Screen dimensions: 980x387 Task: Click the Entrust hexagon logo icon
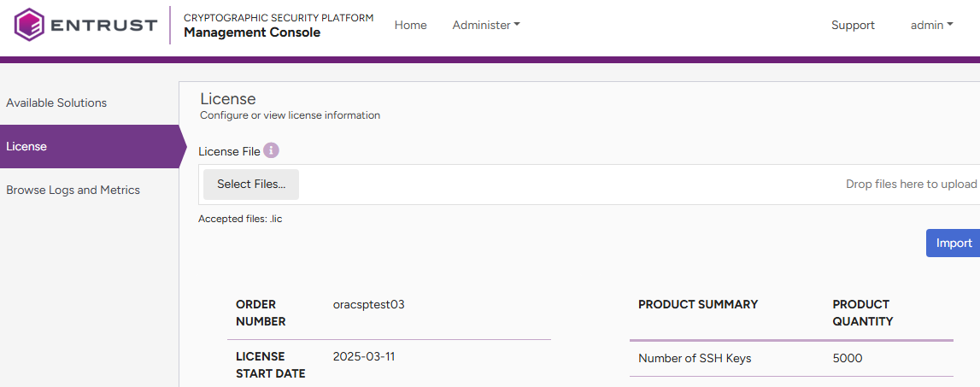pyautogui.click(x=29, y=25)
